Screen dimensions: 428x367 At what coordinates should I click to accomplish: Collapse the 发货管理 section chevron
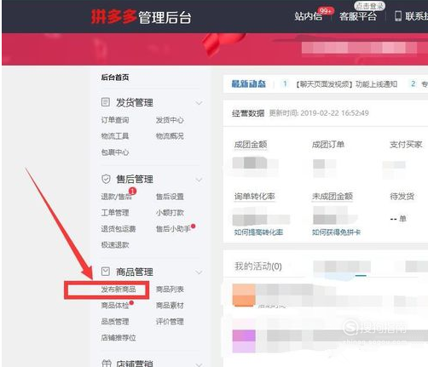tap(200, 103)
